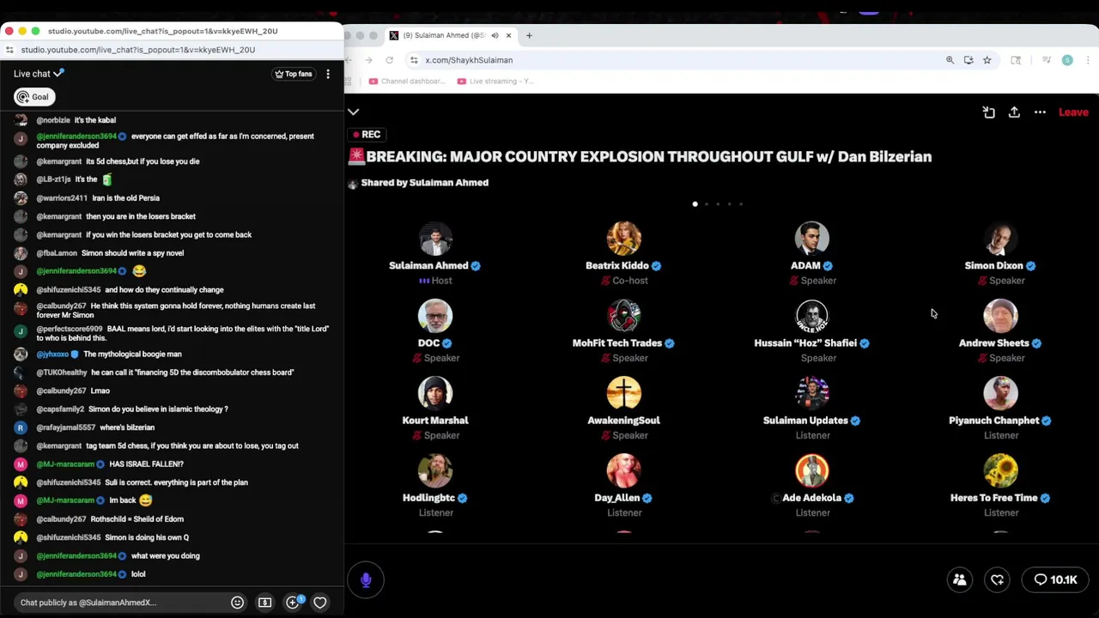Screen dimensions: 1099x618
Task: Open Sulaiman Ahmed host avatar
Action: click(x=435, y=239)
